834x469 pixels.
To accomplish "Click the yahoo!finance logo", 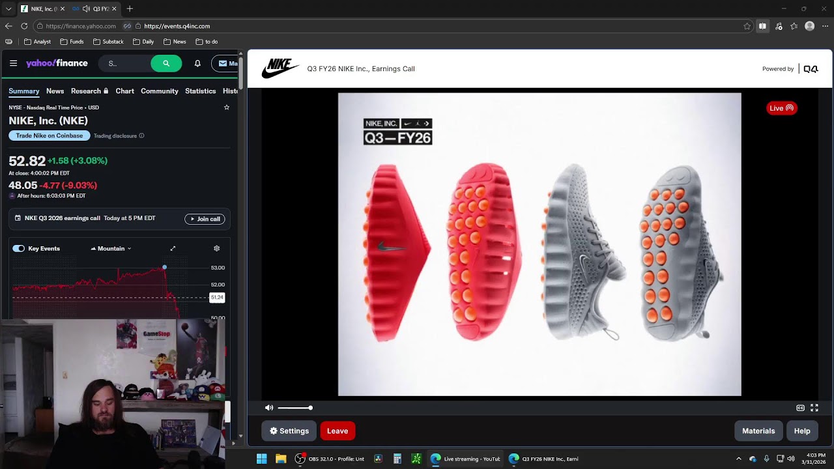I will pyautogui.click(x=57, y=63).
